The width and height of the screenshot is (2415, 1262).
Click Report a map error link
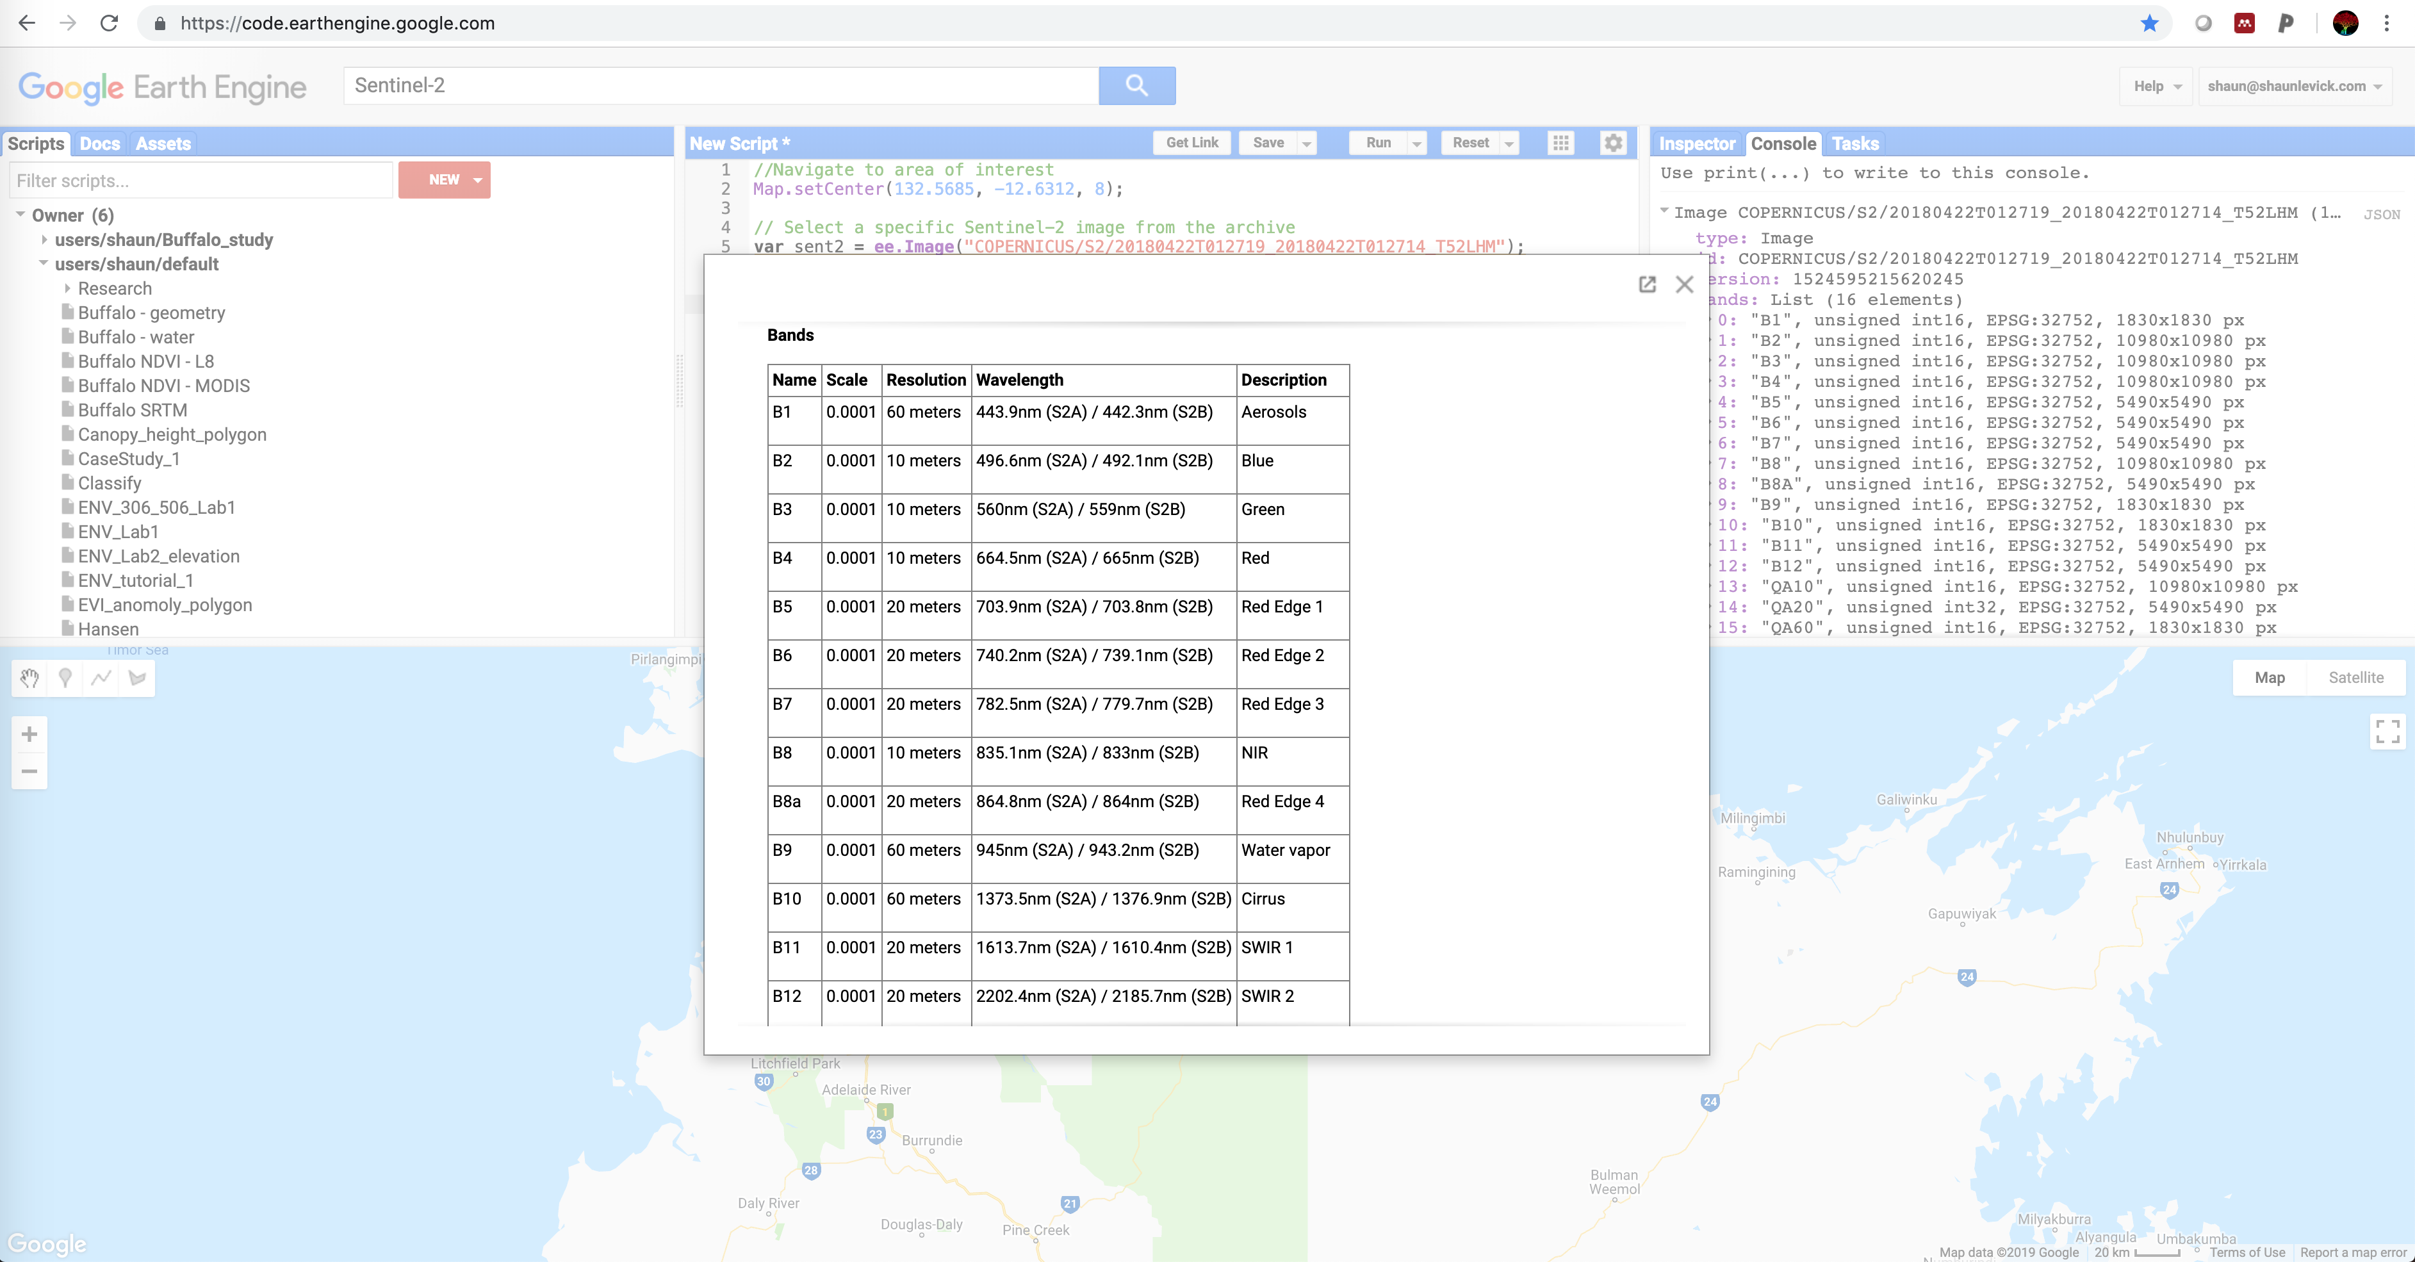tap(2352, 1252)
